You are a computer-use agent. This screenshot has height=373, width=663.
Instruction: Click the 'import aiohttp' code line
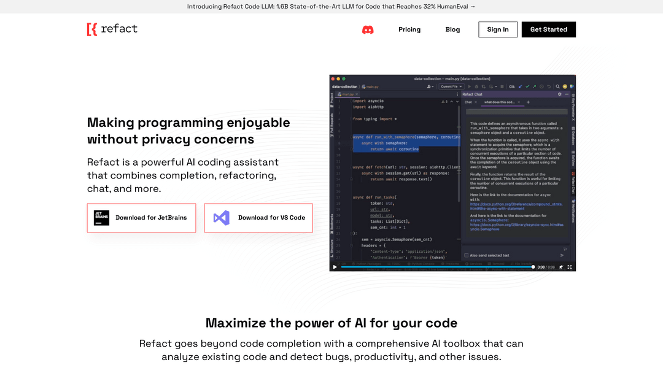[368, 107]
